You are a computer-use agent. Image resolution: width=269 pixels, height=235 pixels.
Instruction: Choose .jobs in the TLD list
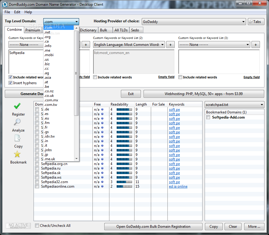[x=59, y=150]
